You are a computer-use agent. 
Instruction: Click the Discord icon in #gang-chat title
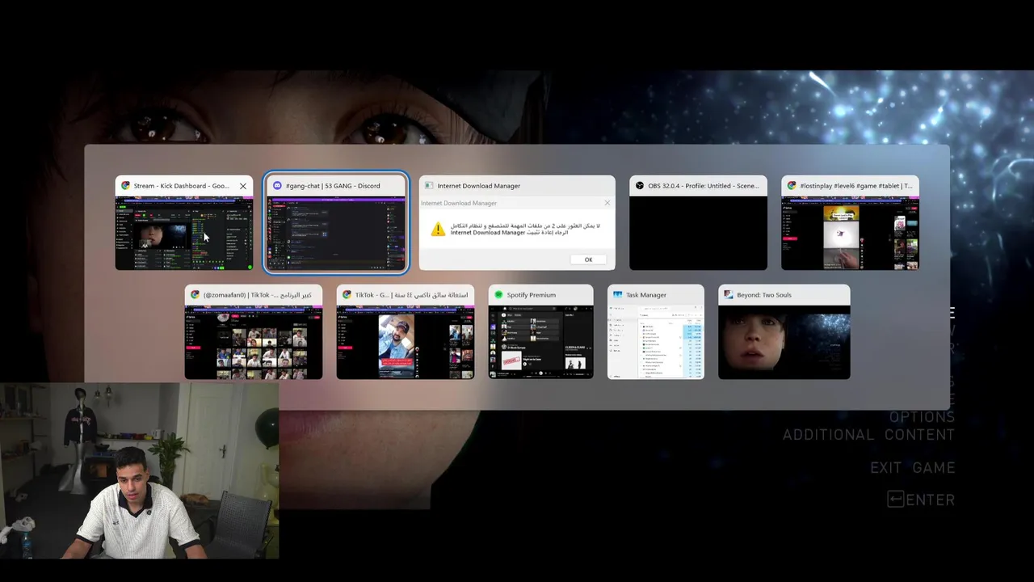(x=277, y=186)
